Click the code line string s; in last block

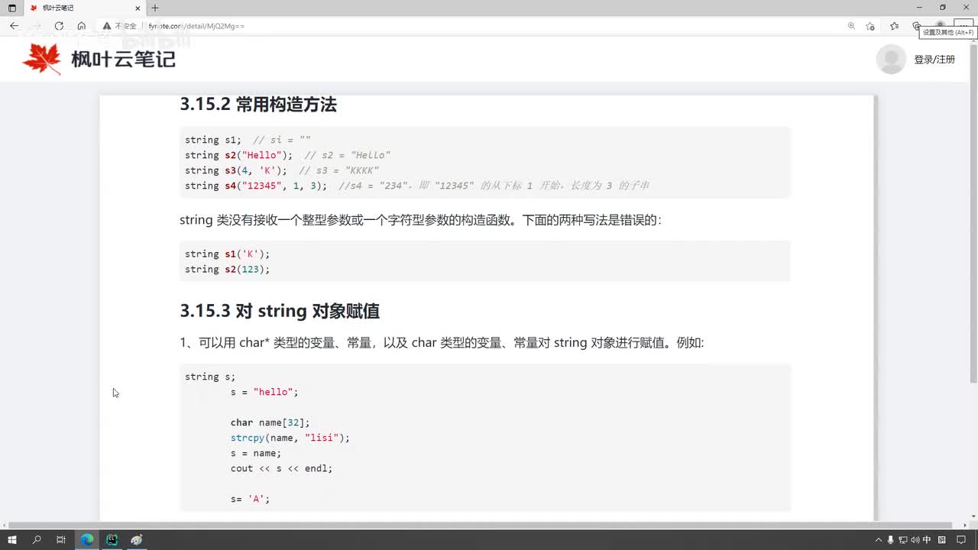[x=210, y=377]
